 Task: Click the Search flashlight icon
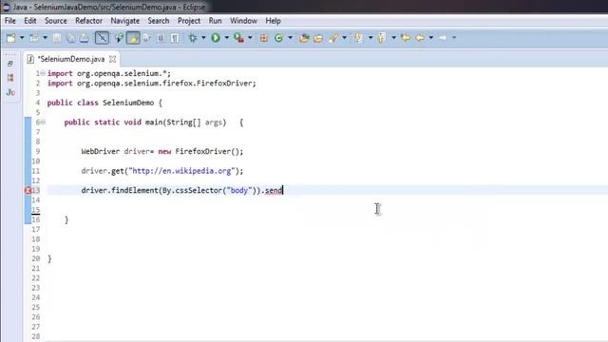tap(333, 38)
